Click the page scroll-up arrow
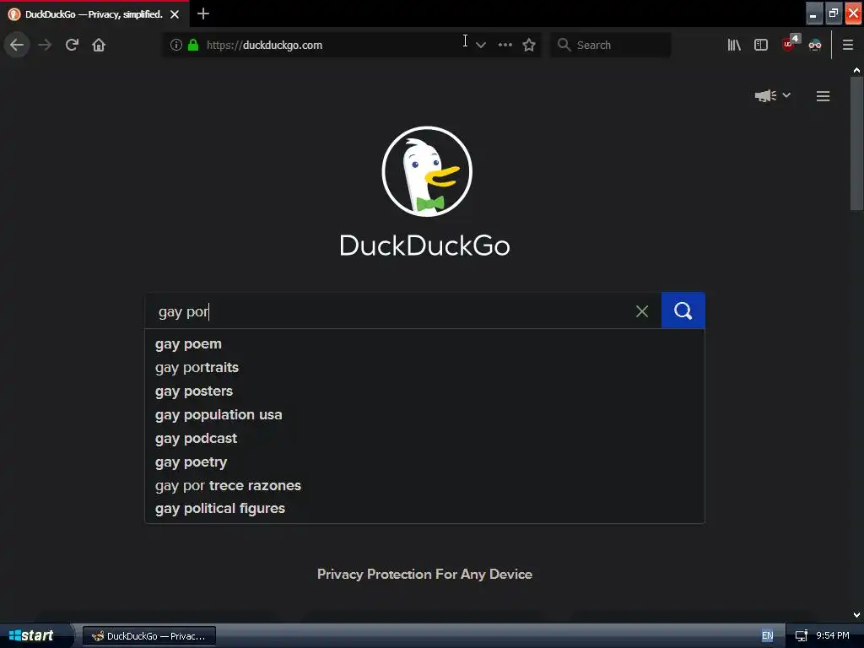864x648 pixels. [856, 71]
